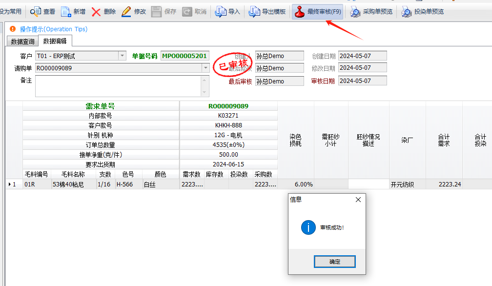Screen dimensions: 492x286
Task: Click the blue info icon in dialog
Action: 308,227
